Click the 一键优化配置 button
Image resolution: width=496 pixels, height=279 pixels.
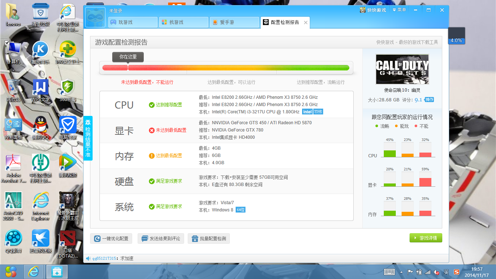(111, 239)
